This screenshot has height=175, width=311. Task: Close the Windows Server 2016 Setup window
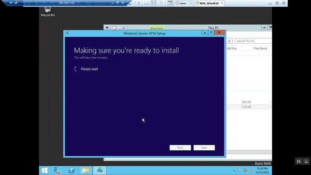[219, 33]
